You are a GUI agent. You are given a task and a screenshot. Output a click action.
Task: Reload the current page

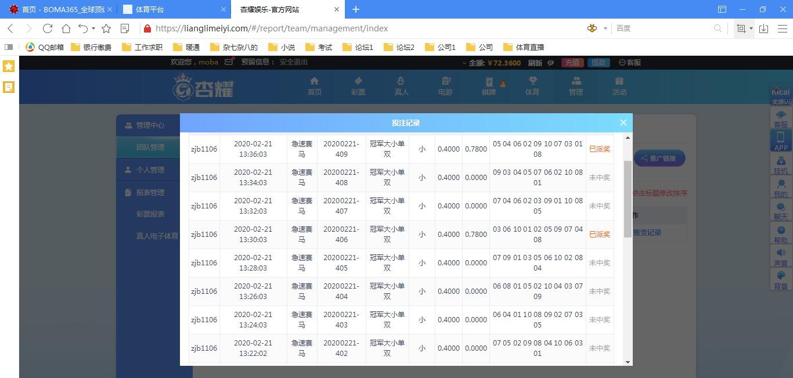coord(48,28)
